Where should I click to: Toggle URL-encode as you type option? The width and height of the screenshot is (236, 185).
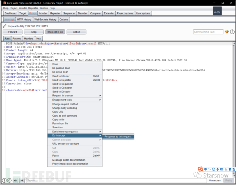coord(75,144)
